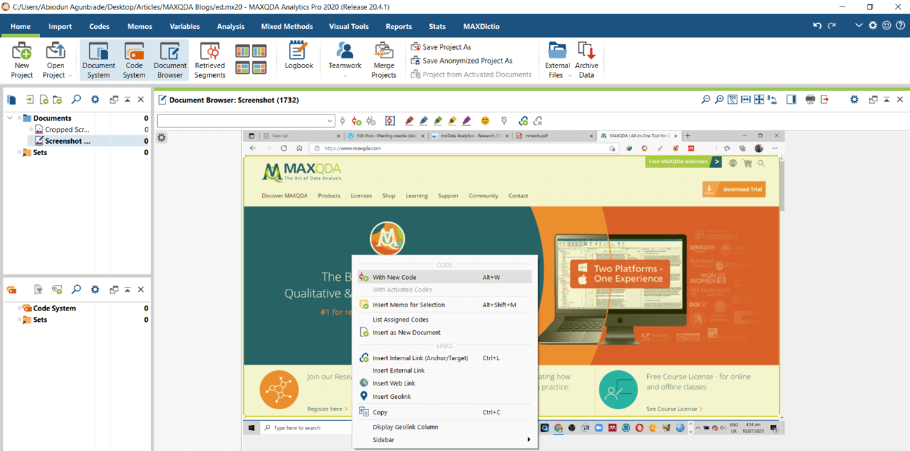Click the taskbar search box in screenshot image
Viewport: 910px width, 451px height.
tap(306, 428)
